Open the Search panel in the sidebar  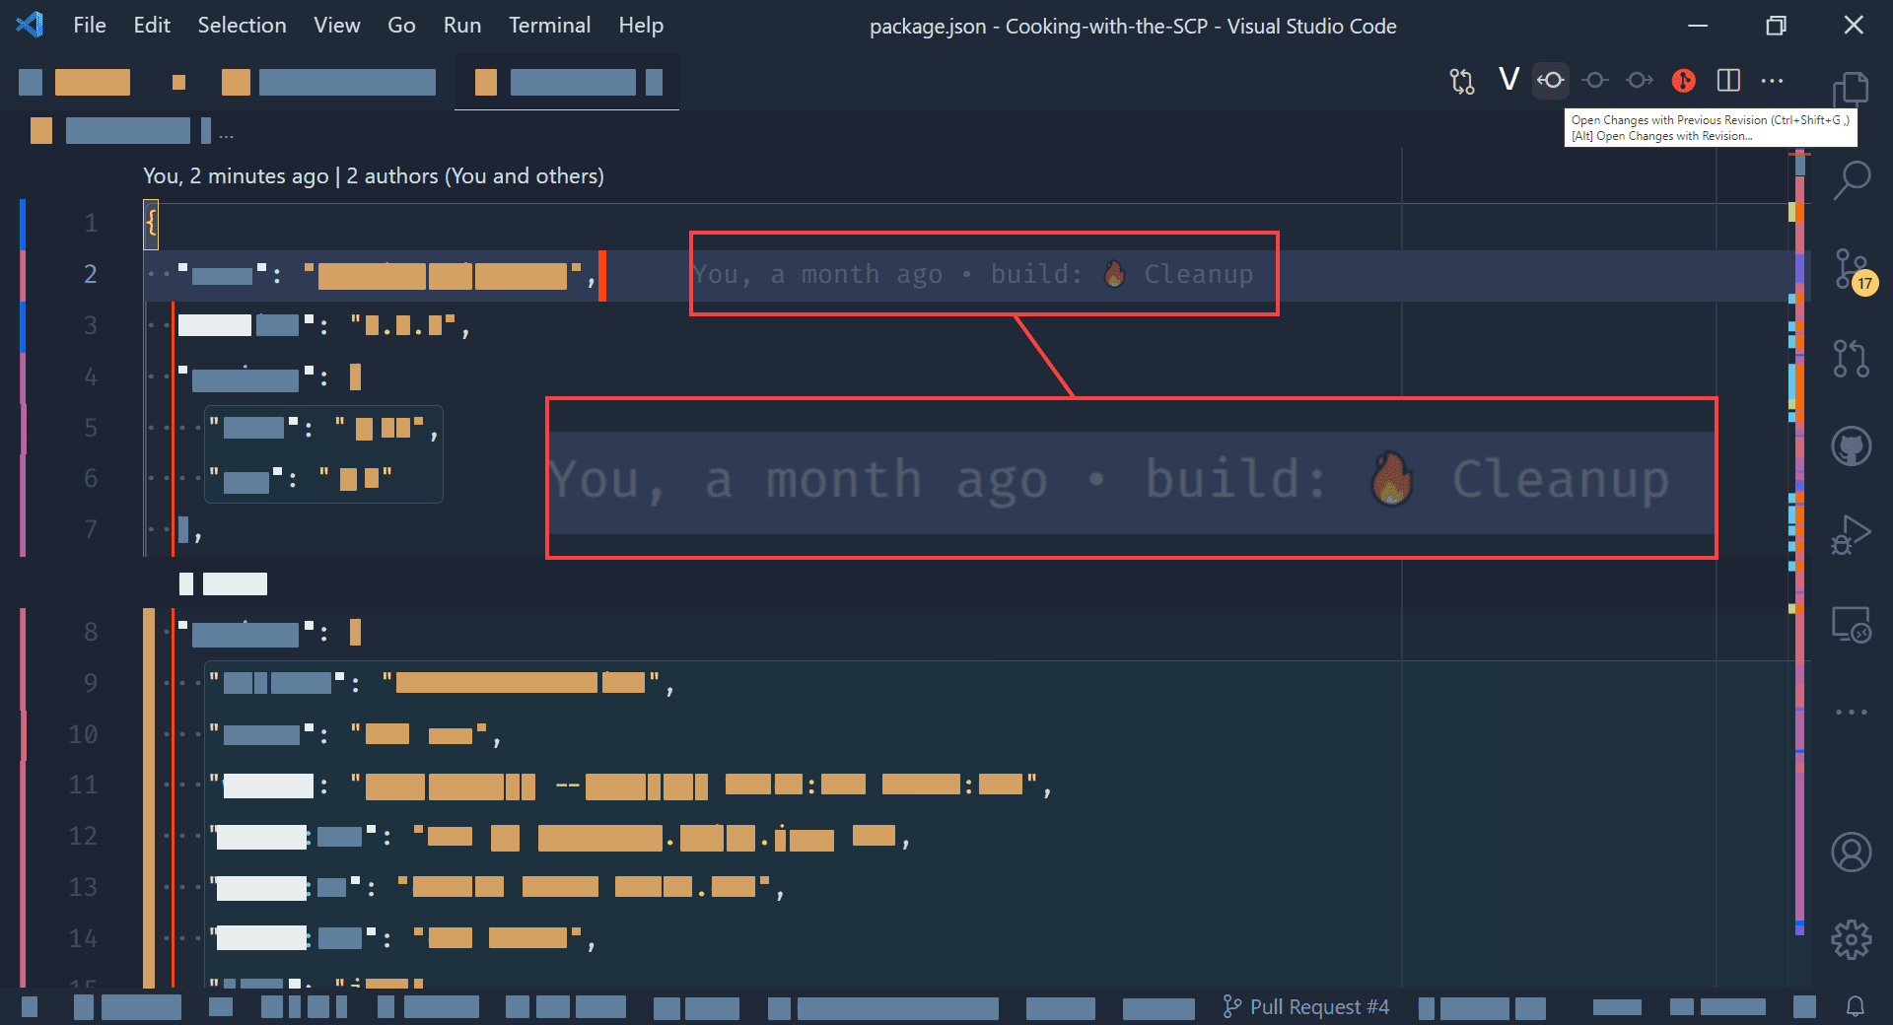(x=1853, y=179)
